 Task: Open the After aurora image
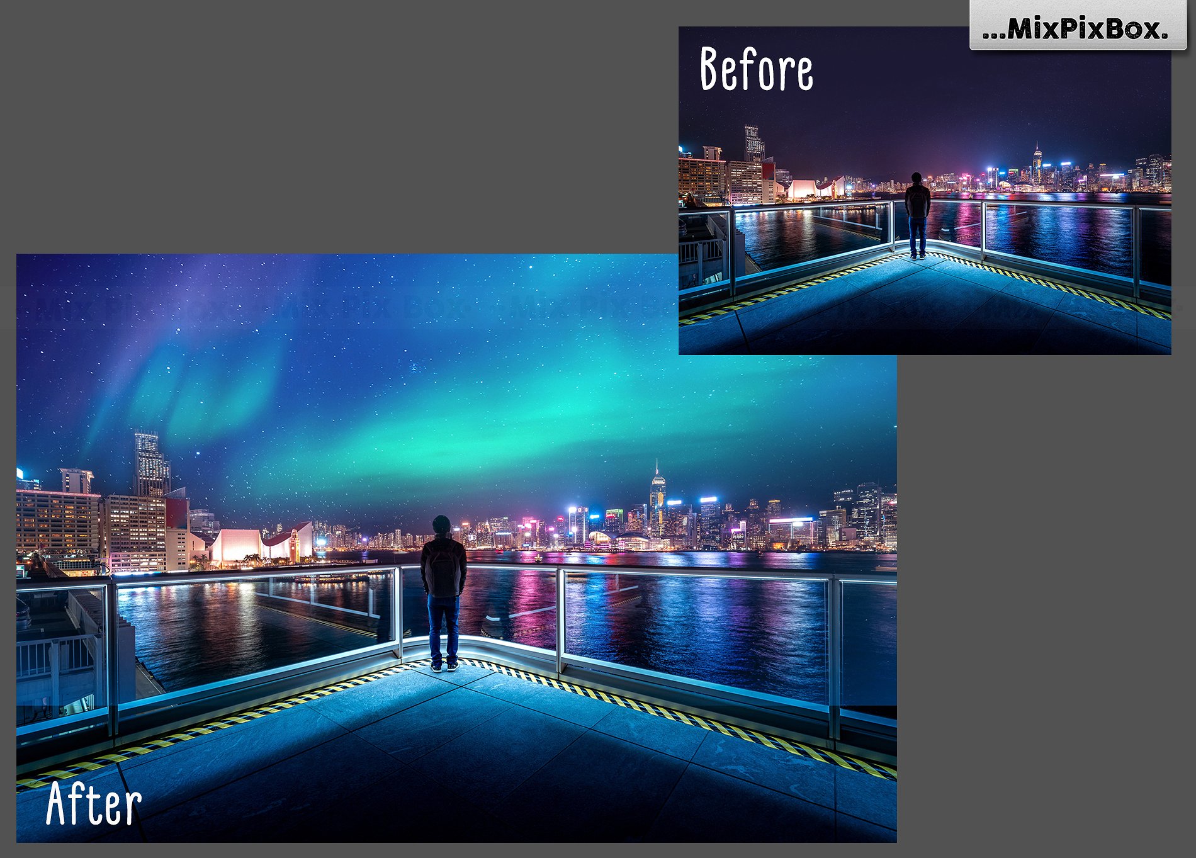456,548
